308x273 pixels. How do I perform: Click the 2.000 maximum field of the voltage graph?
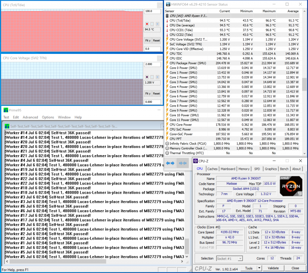(152, 64)
